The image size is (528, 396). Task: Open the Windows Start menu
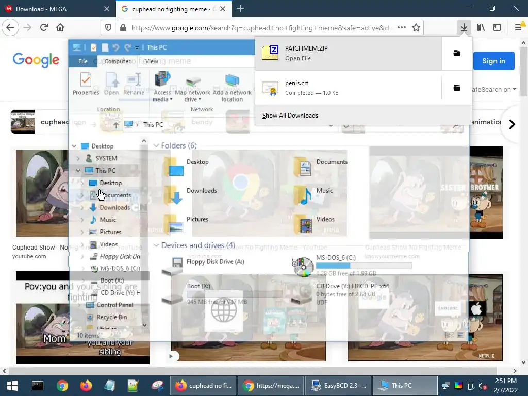[12, 386]
